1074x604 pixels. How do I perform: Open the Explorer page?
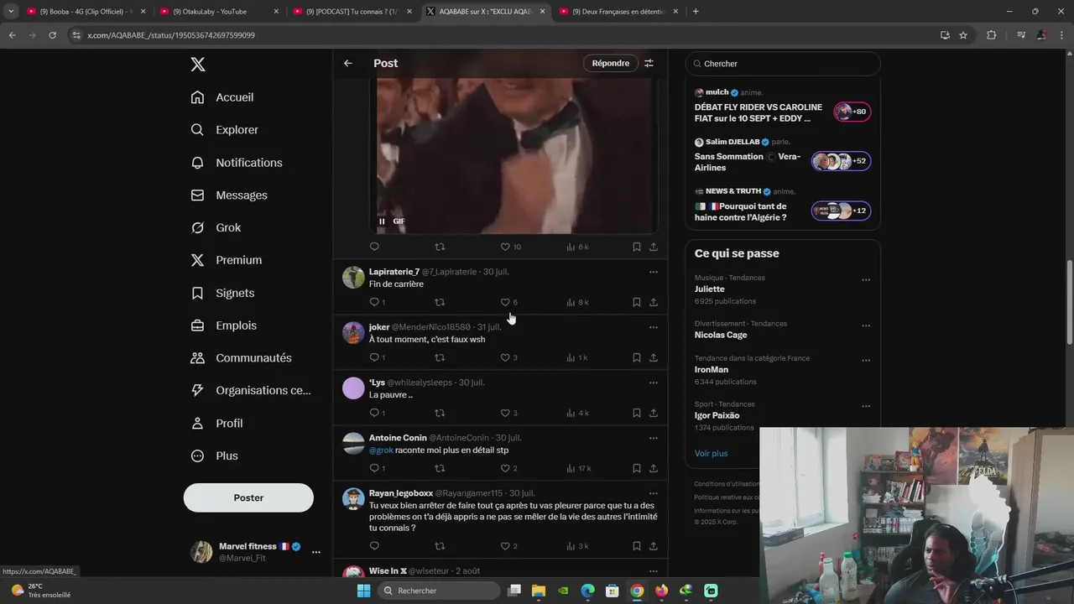click(224, 130)
